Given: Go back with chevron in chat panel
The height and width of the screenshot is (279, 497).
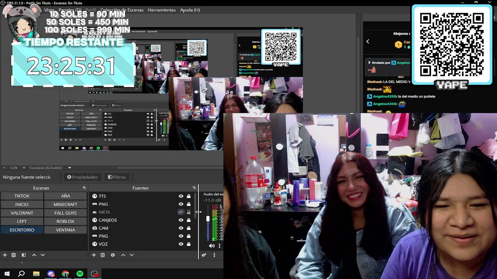Looking at the screenshot, I should pyautogui.click(x=368, y=41).
